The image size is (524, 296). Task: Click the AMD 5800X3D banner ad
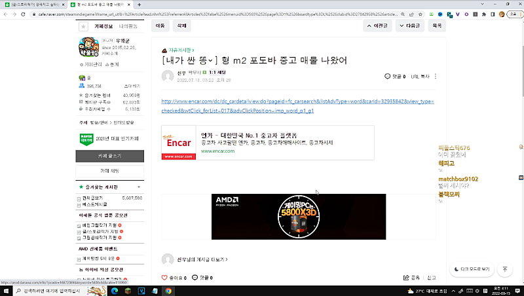point(299,217)
